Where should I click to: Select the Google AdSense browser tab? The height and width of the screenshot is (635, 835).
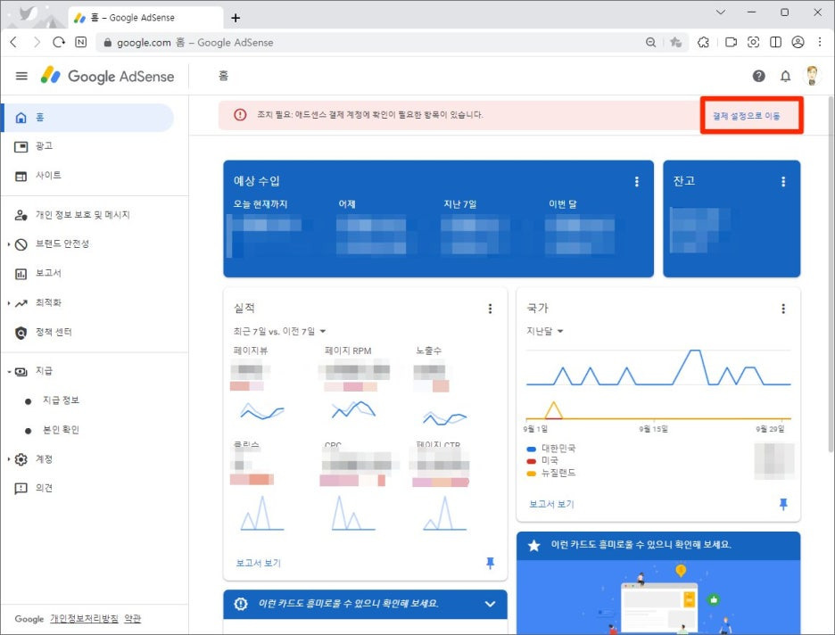(146, 18)
